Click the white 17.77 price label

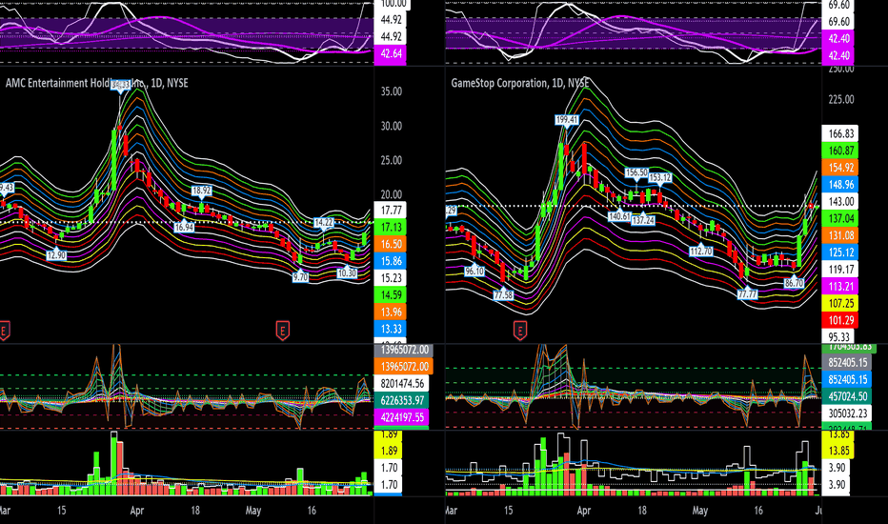pyautogui.click(x=391, y=211)
